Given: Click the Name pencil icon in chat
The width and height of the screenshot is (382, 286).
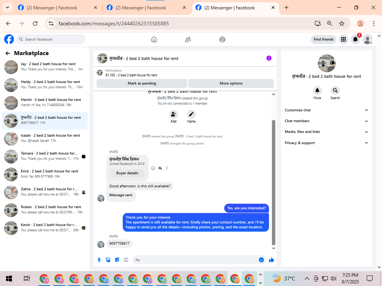Looking at the screenshot, I should click(x=191, y=114).
